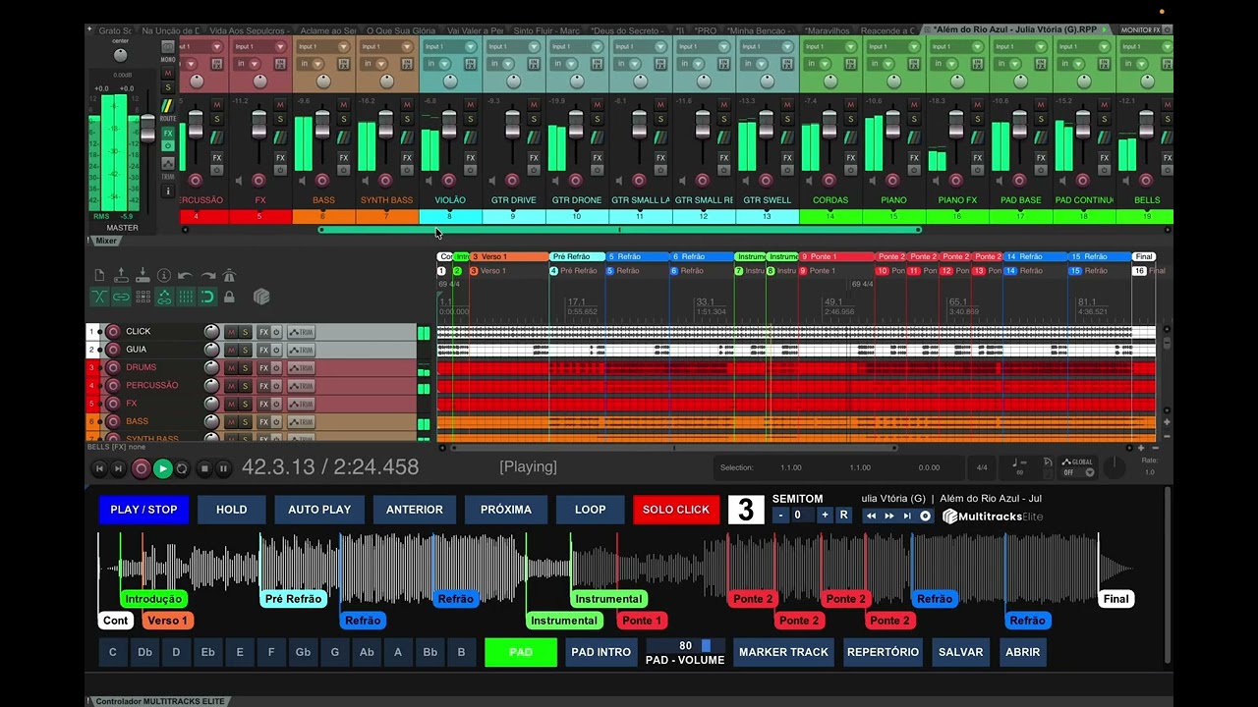Select the Mixer docker tab
The image size is (1258, 707).
click(x=104, y=241)
